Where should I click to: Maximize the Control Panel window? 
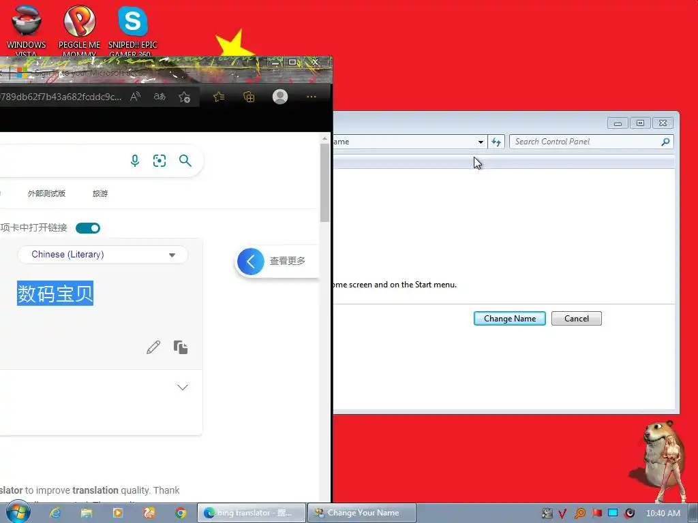point(640,123)
